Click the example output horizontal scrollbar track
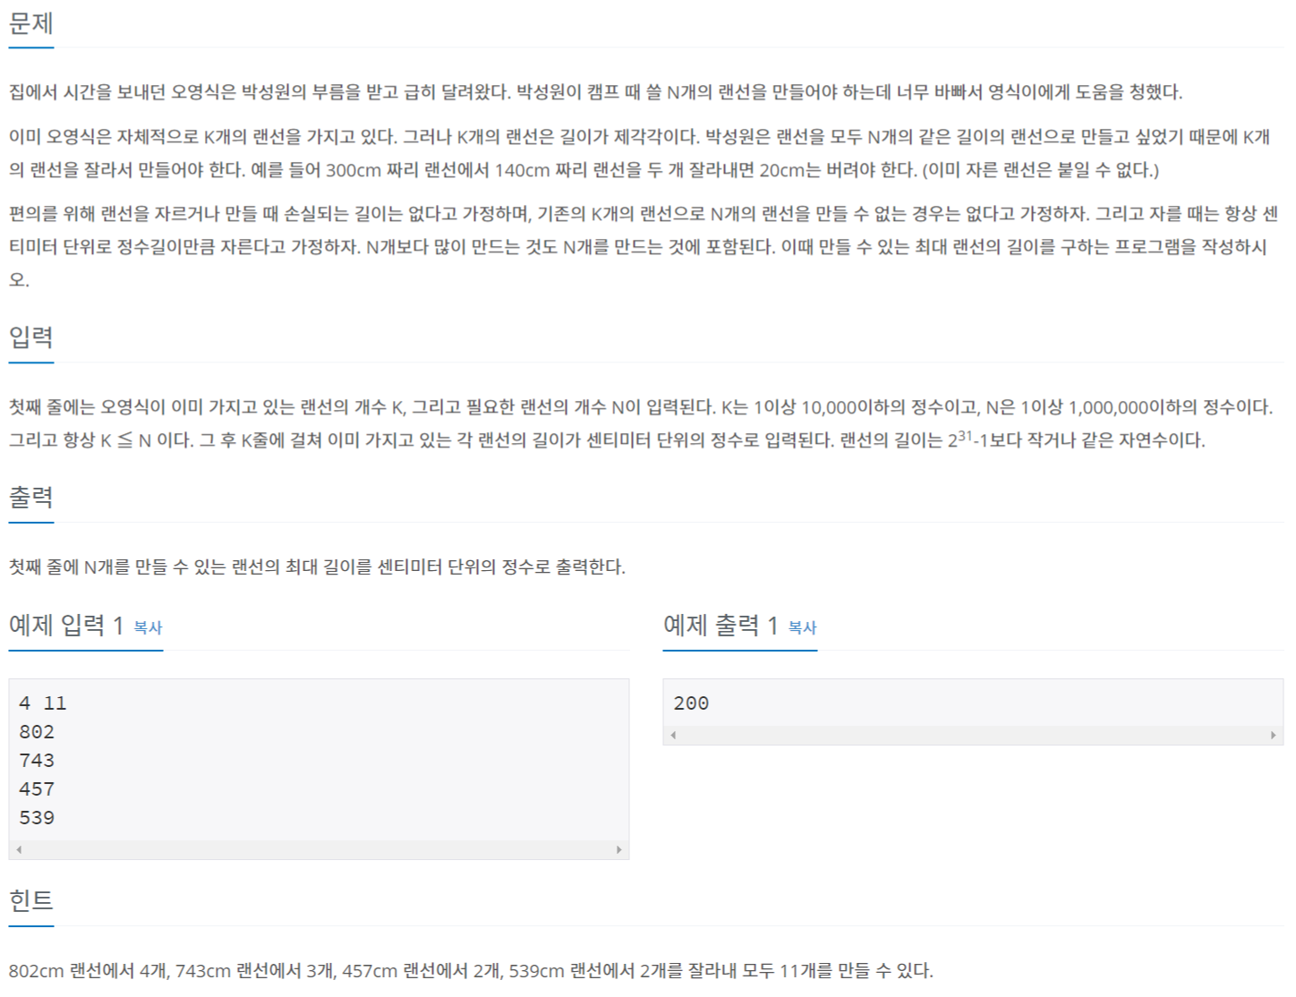Image resolution: width=1296 pixels, height=997 pixels. click(973, 735)
